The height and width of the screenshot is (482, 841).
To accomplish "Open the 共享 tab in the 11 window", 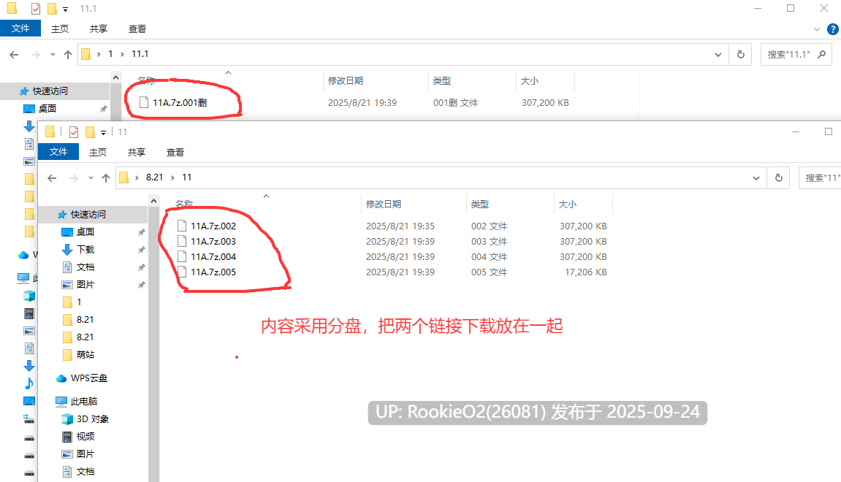I will [x=136, y=152].
